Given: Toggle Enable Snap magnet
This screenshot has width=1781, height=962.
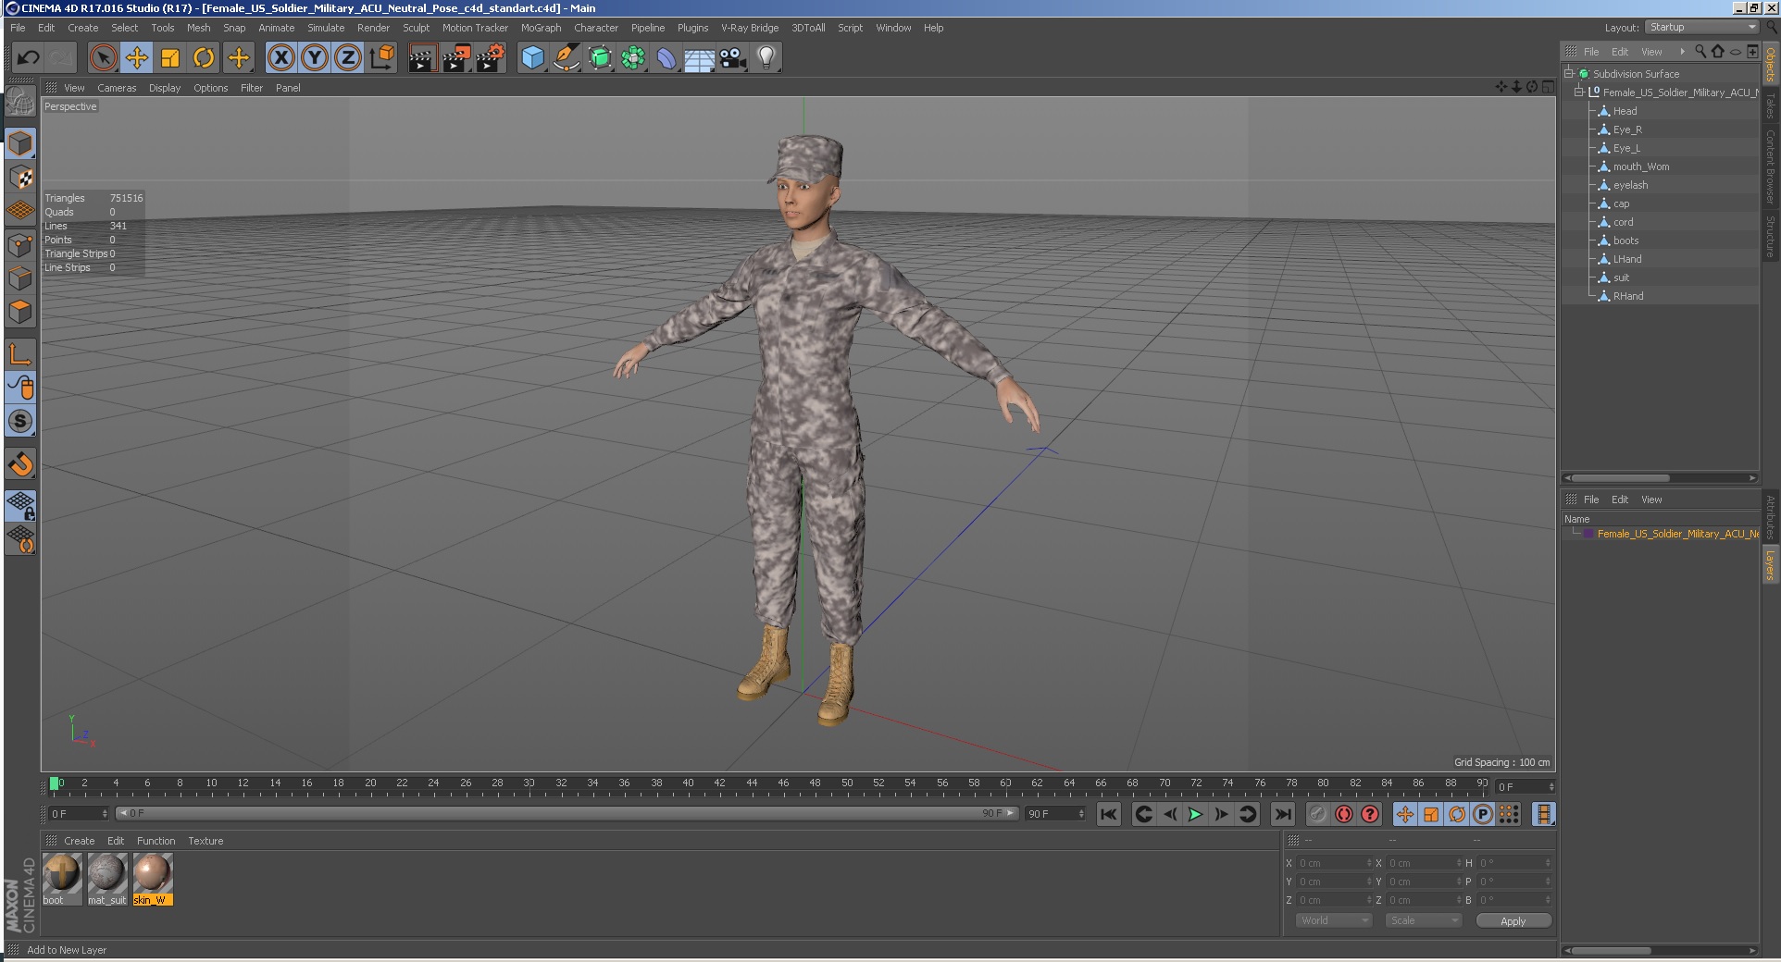Looking at the screenshot, I should [x=20, y=463].
